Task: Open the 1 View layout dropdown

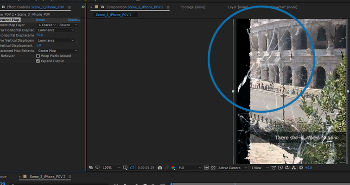Action: [260, 167]
